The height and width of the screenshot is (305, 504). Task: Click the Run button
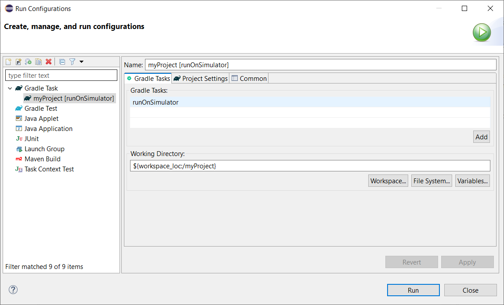413,290
